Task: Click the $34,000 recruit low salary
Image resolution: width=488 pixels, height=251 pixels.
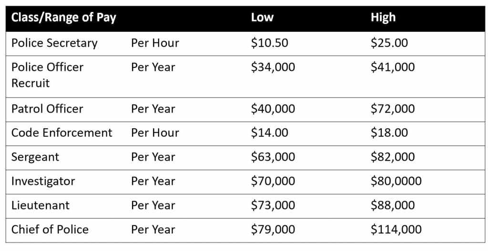Action: click(273, 67)
